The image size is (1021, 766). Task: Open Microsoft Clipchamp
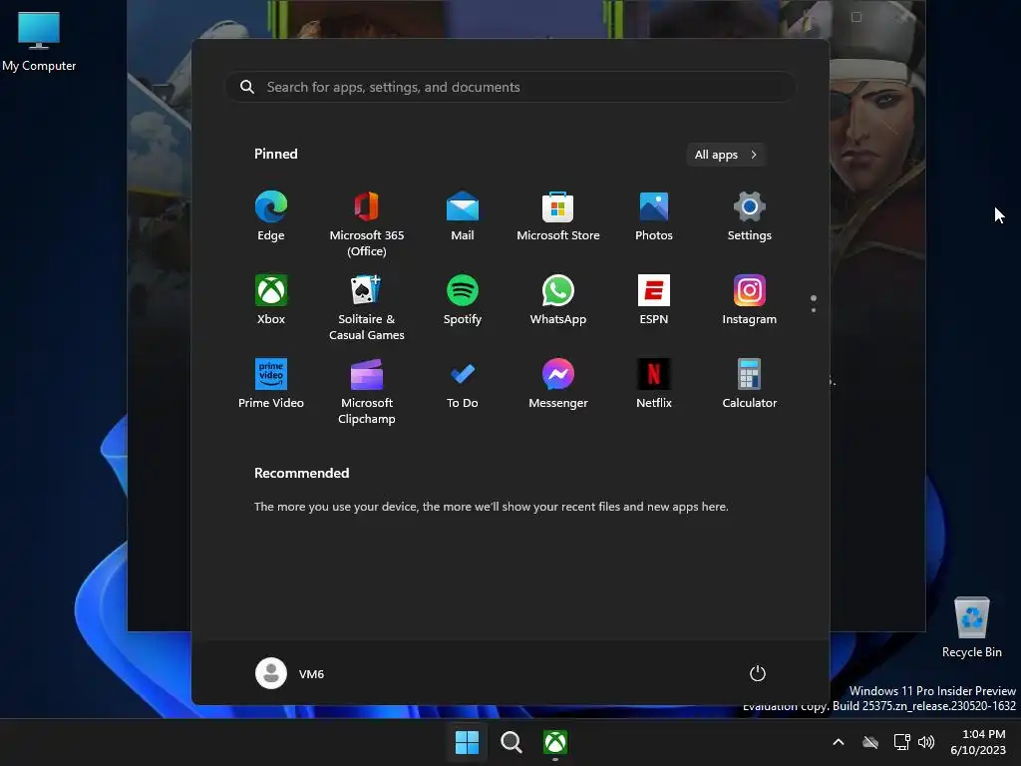coord(367,391)
